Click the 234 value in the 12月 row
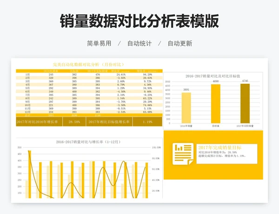Image resolution: width=279 pixels, height=214 pixels. [51, 112]
